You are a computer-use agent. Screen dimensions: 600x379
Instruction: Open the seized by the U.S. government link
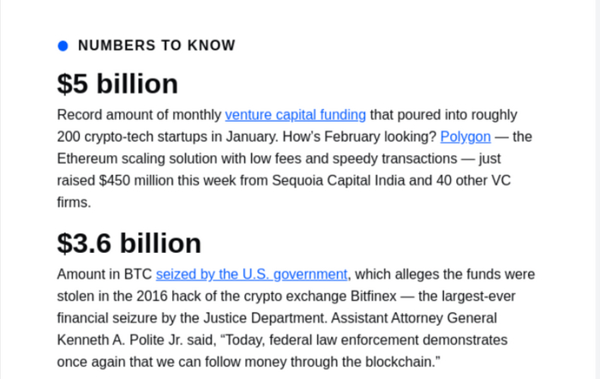251,274
